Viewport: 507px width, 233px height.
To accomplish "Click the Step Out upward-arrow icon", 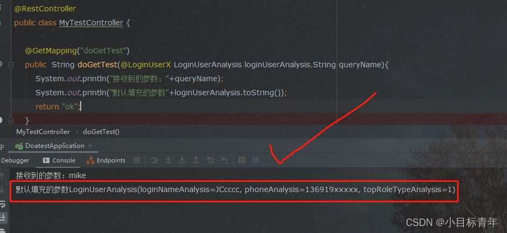I will click(x=196, y=160).
